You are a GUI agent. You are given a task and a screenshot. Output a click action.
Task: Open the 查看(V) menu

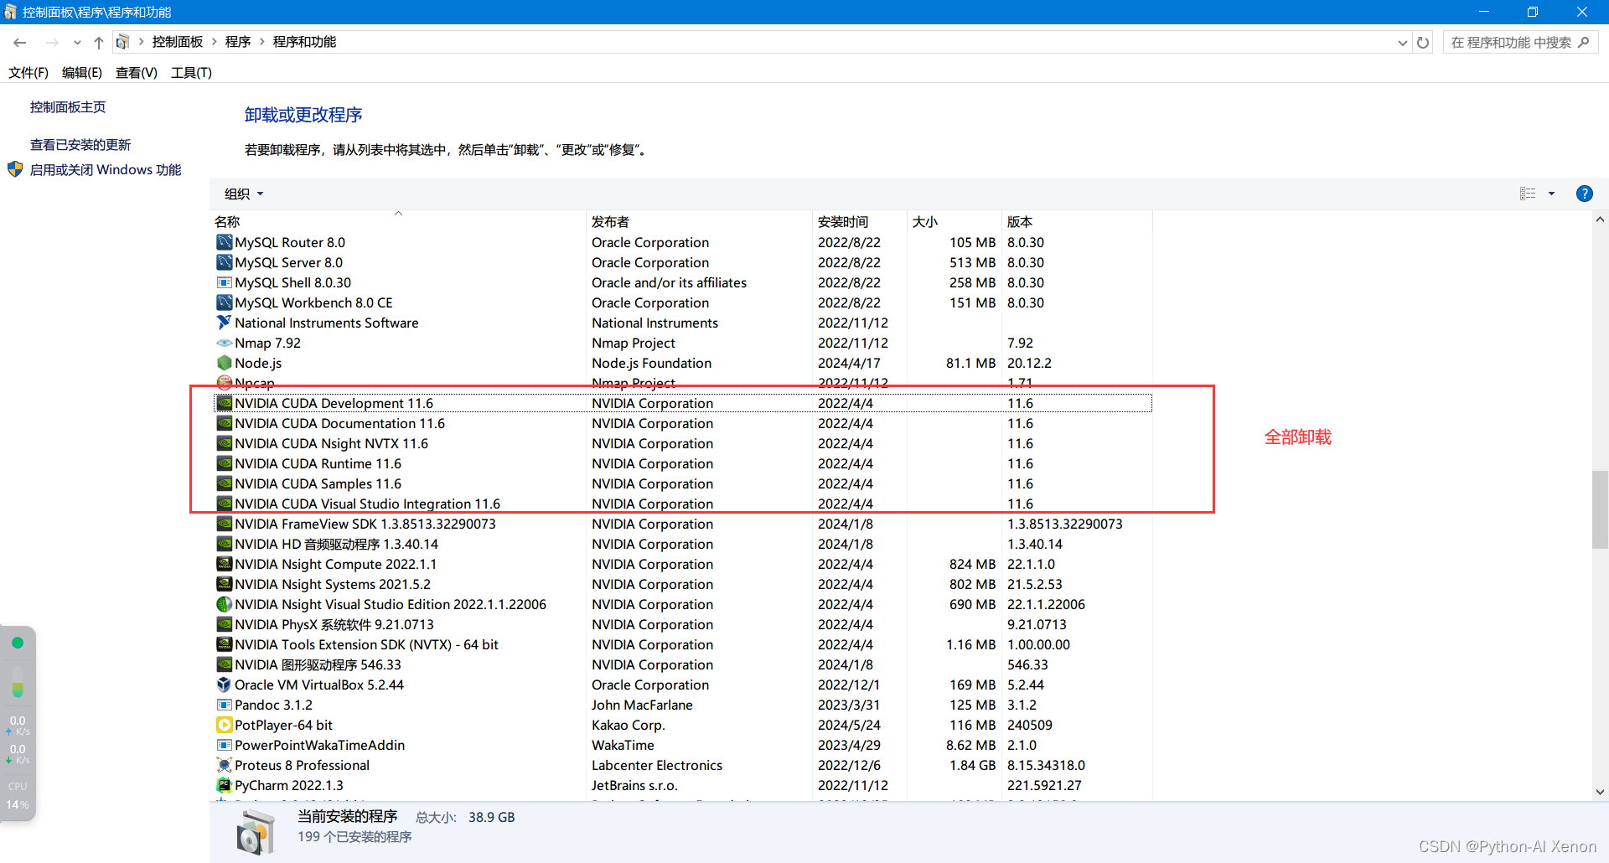(137, 73)
